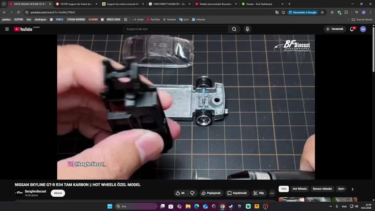Image resolution: width=375 pixels, height=211 pixels.
Task: Bookmark this page with the star
Action: click(x=322, y=12)
